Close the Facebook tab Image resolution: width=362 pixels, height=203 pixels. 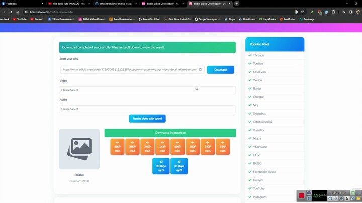click(42, 4)
